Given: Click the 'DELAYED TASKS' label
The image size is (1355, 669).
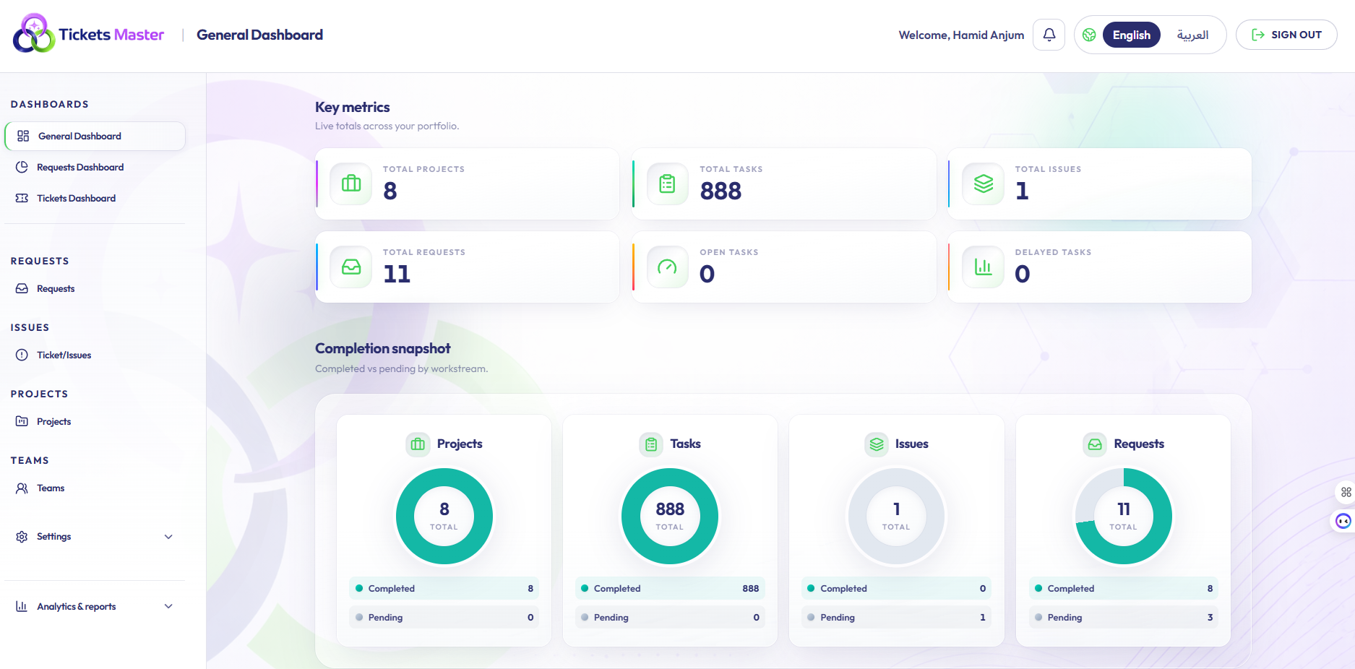Looking at the screenshot, I should click(x=1053, y=252).
